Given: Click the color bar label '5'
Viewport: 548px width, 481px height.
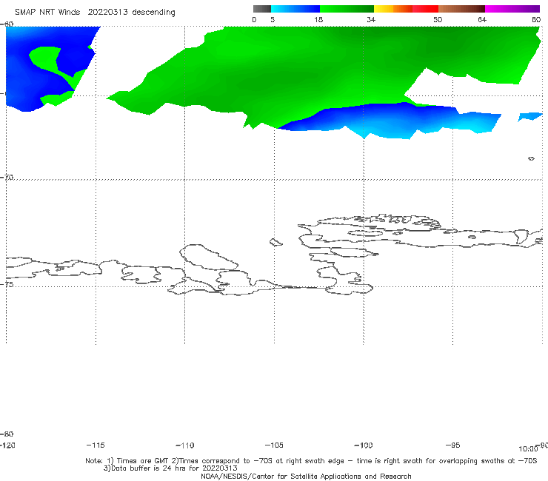Looking at the screenshot, I should 273,19.
